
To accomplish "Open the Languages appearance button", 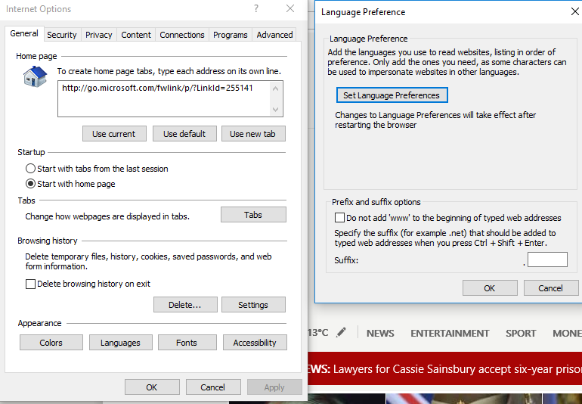I will [121, 343].
